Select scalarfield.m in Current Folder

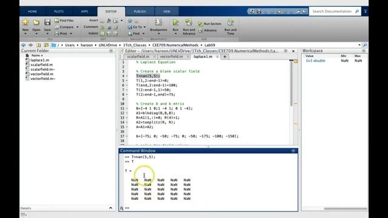tap(42, 65)
